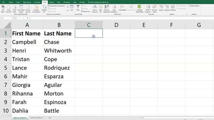214x120 pixels.
Task: Switch to the Review tab
Action: coord(52,2)
